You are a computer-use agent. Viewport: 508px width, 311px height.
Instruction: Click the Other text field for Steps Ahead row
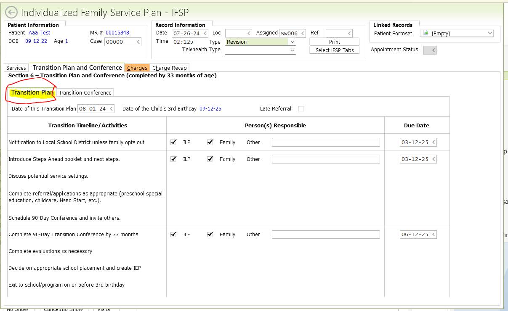pyautogui.click(x=326, y=159)
